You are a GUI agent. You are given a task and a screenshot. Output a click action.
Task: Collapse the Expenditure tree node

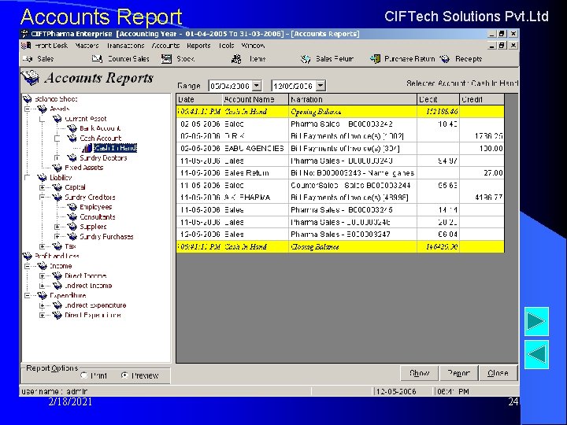[27, 296]
